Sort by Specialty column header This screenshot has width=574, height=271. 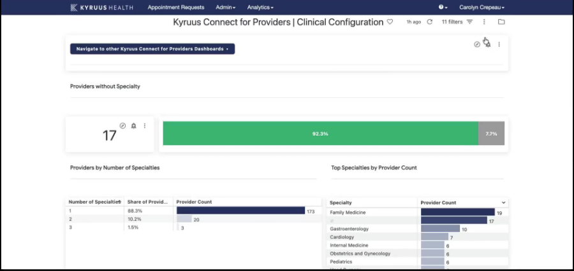point(341,203)
